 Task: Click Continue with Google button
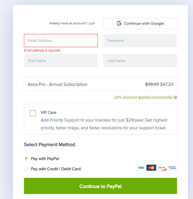(x=140, y=23)
